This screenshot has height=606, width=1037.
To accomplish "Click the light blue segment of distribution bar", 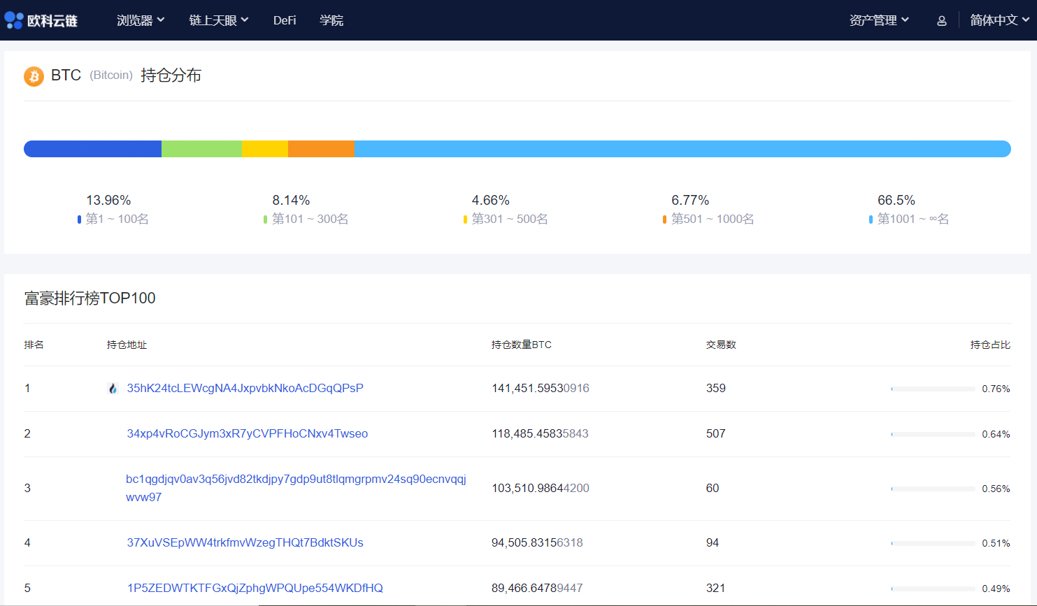I will click(x=683, y=149).
